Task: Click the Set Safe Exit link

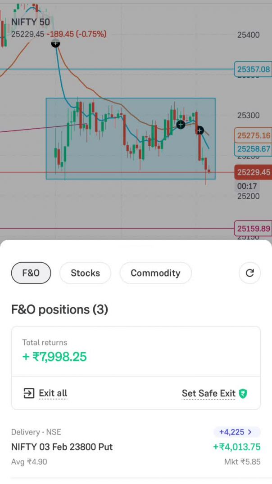Action: point(209,394)
